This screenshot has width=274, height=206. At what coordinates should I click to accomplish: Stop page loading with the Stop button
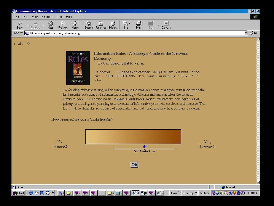click(51, 25)
